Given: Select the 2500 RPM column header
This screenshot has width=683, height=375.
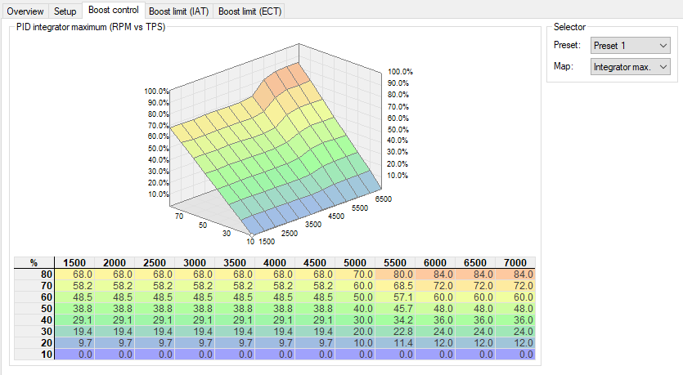Looking at the screenshot, I should click(x=155, y=263).
